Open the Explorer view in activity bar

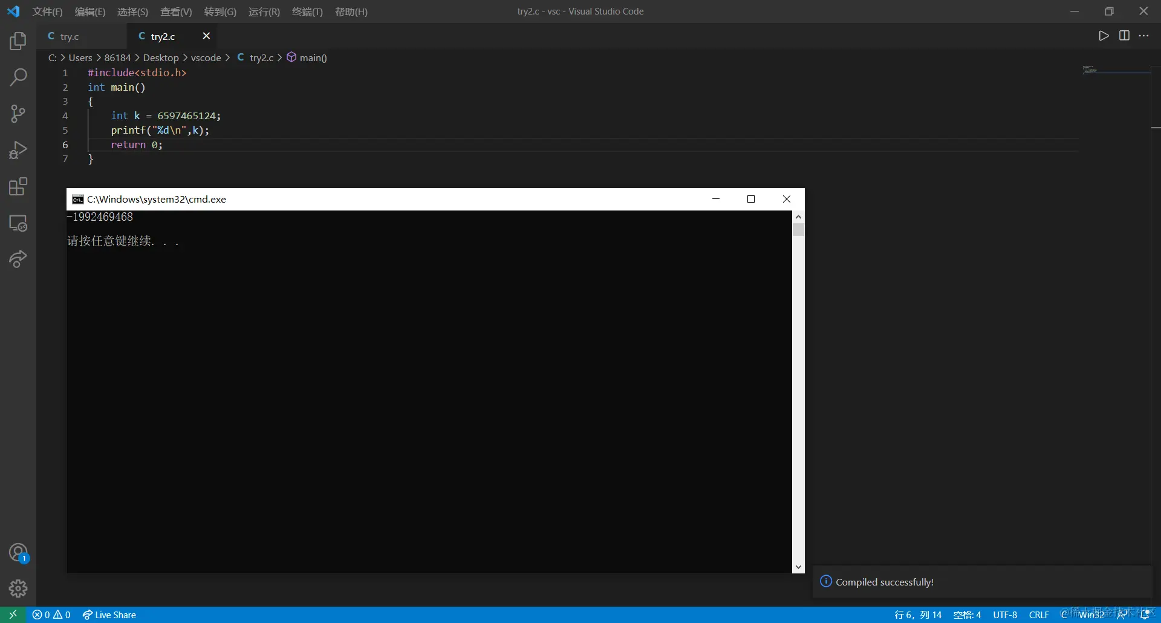pyautogui.click(x=18, y=41)
